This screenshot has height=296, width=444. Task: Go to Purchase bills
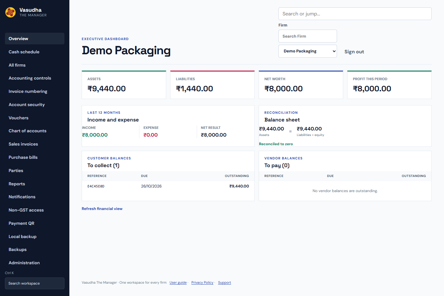pos(35,157)
